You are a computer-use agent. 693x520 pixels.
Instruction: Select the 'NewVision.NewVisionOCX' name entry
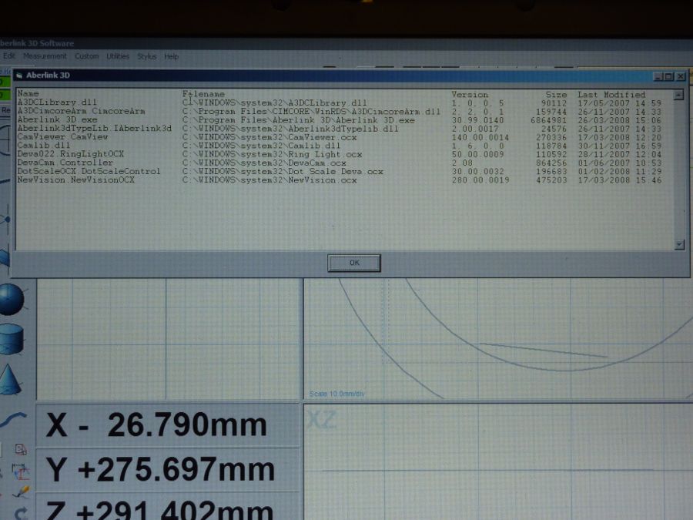75,180
